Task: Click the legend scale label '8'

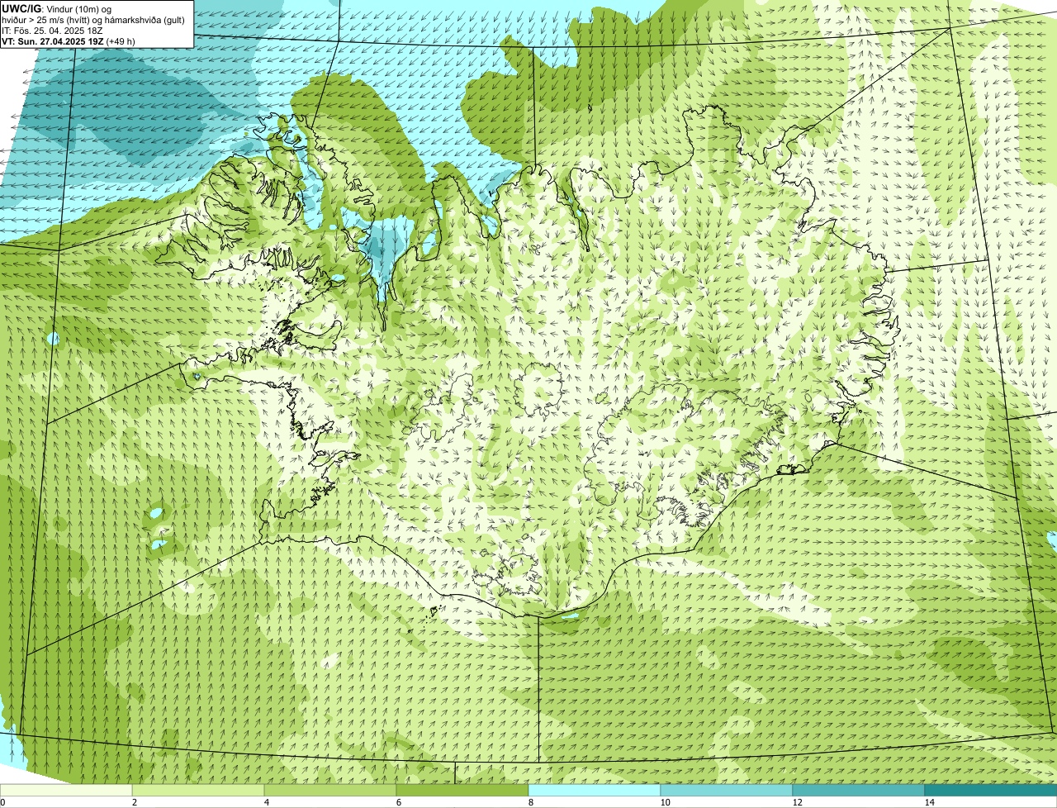Action: point(531,802)
